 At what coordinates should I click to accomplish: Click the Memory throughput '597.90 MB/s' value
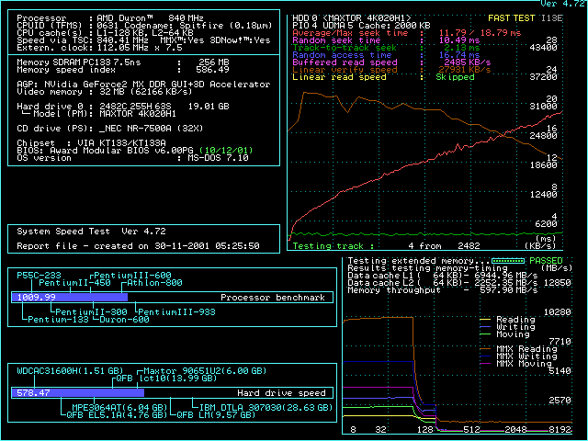click(x=508, y=290)
